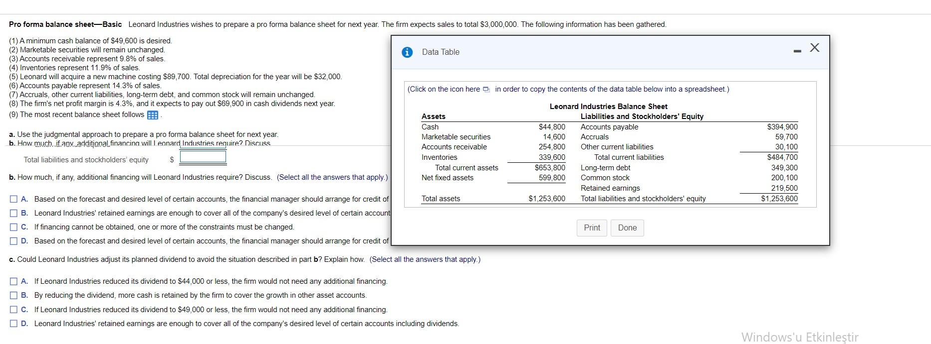The image size is (931, 344).
Task: Click the Pro forma balance sheet—Basic heading
Action: tap(65, 24)
